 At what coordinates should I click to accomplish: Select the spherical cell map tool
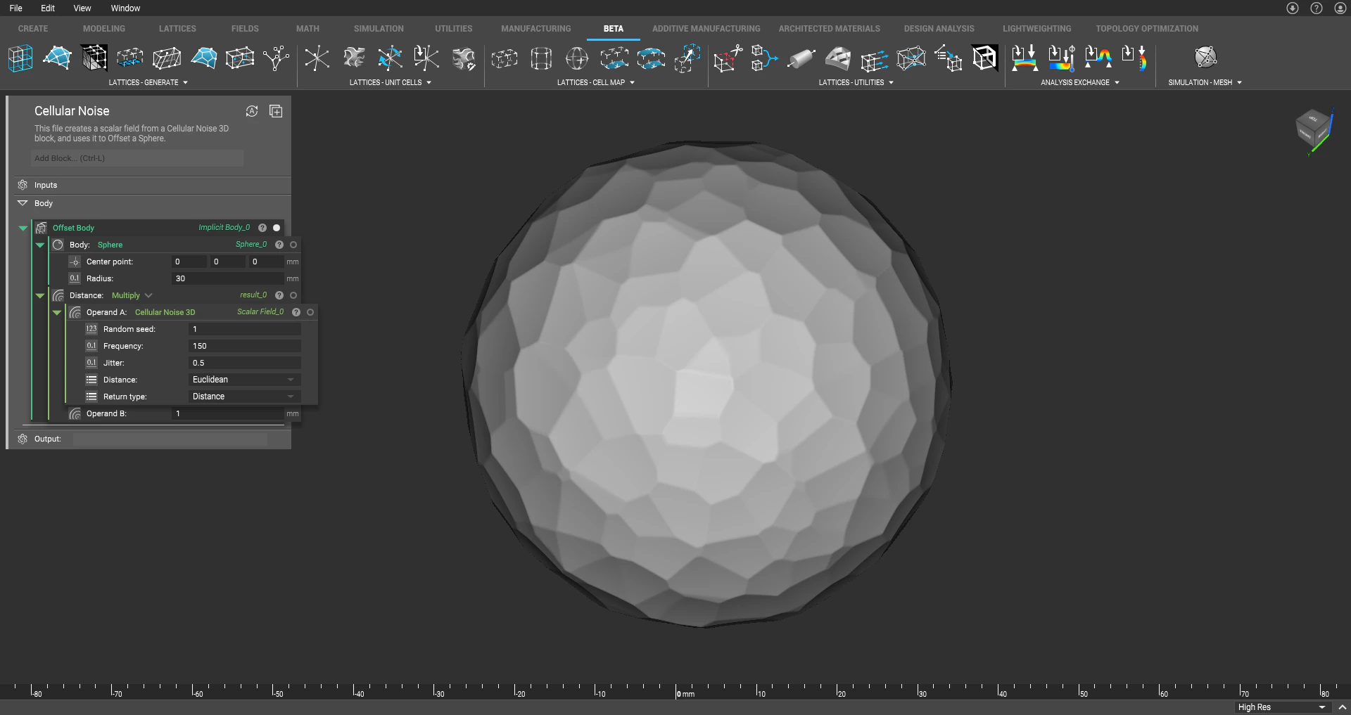pyautogui.click(x=576, y=59)
